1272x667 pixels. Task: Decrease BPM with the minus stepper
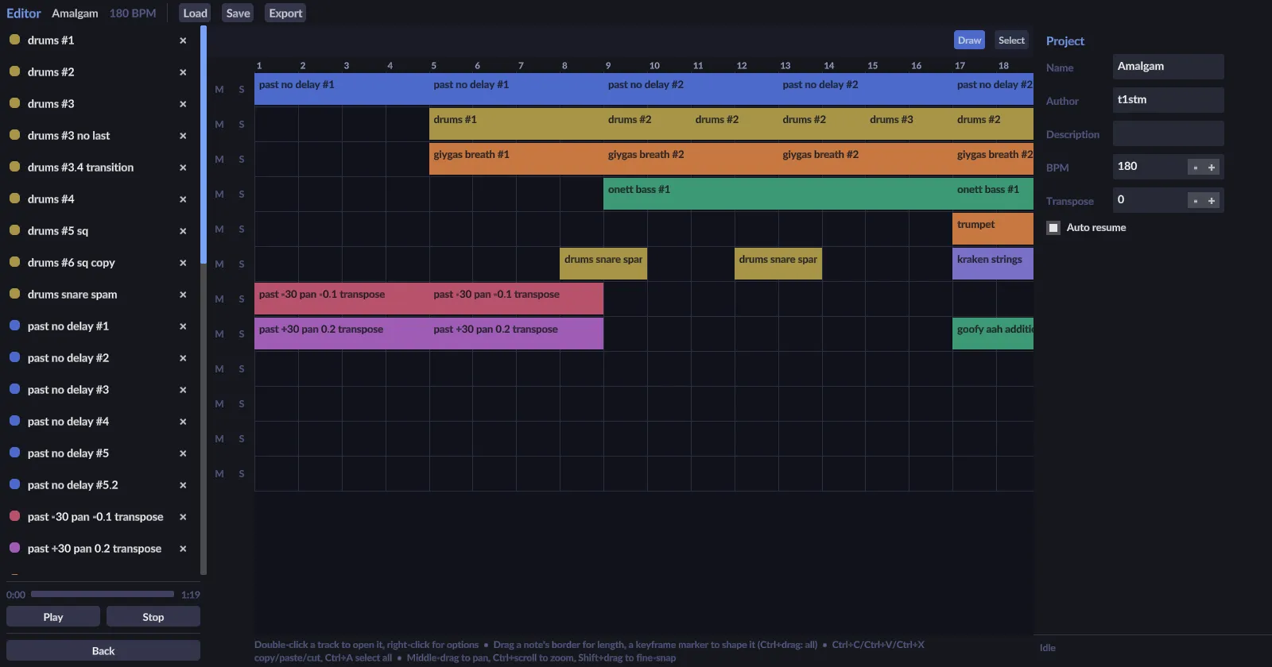[x=1196, y=167]
